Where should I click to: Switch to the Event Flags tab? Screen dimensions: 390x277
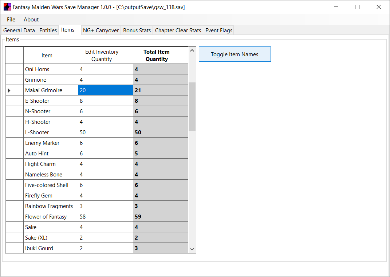[x=218, y=30]
